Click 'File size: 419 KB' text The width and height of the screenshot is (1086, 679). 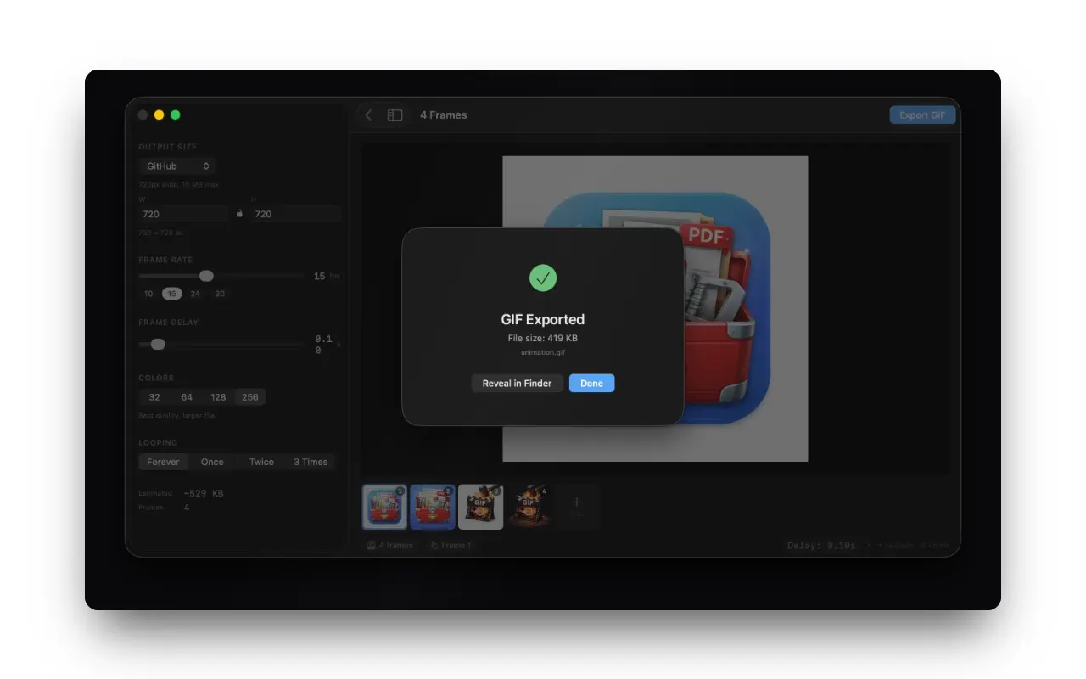pos(543,339)
